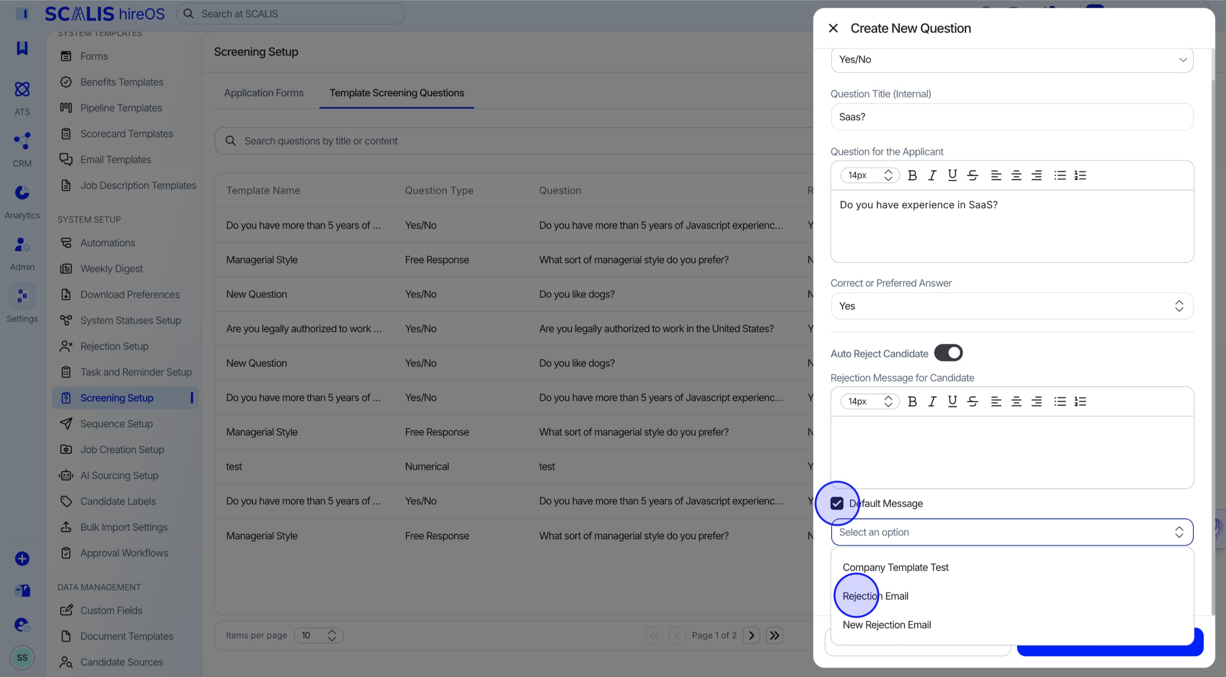The width and height of the screenshot is (1226, 677).
Task: Click Bold in the Question for the Applicant toolbar
Action: (x=912, y=176)
